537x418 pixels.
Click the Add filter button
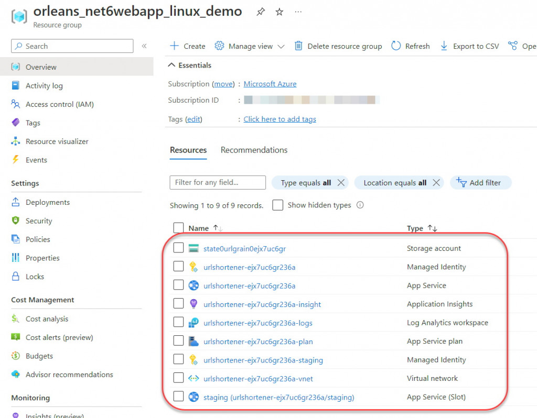(x=481, y=183)
